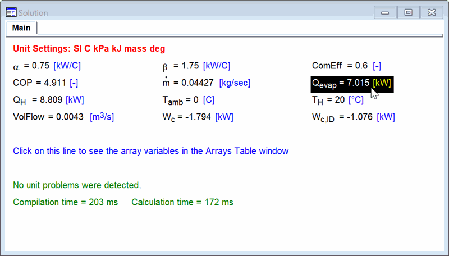This screenshot has width=449, height=256.
Task: Select the highlighted Q_evap result
Action: coord(340,83)
